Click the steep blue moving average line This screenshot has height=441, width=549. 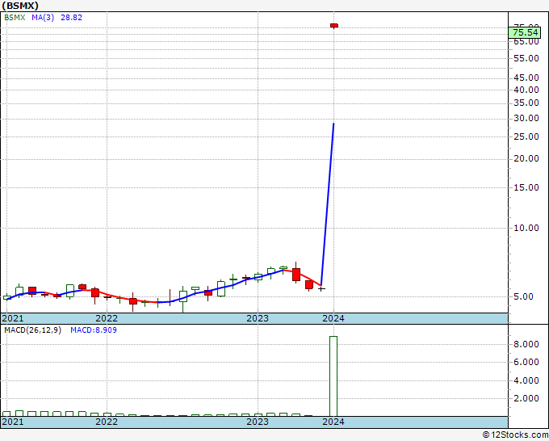(327, 204)
